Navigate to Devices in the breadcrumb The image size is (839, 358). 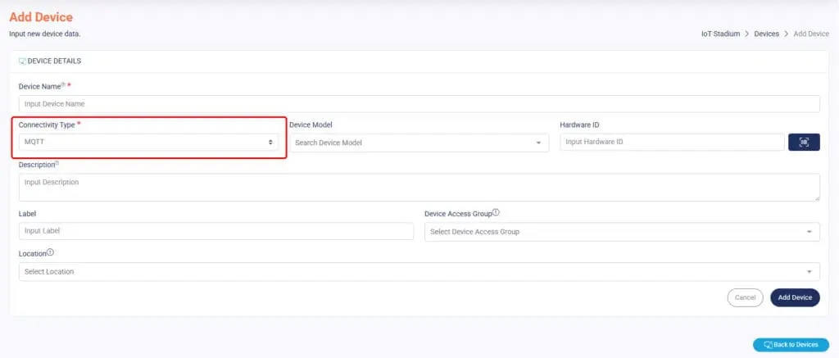[x=766, y=34]
